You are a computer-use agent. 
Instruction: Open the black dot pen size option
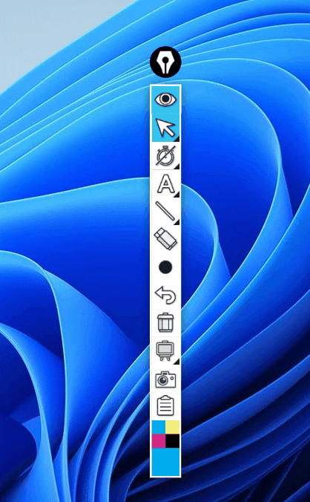point(165,267)
